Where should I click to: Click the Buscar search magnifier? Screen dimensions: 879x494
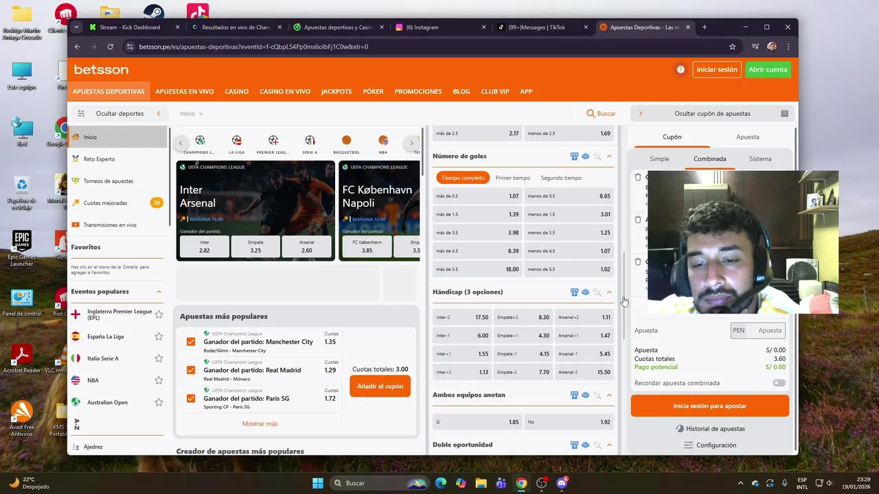click(591, 113)
